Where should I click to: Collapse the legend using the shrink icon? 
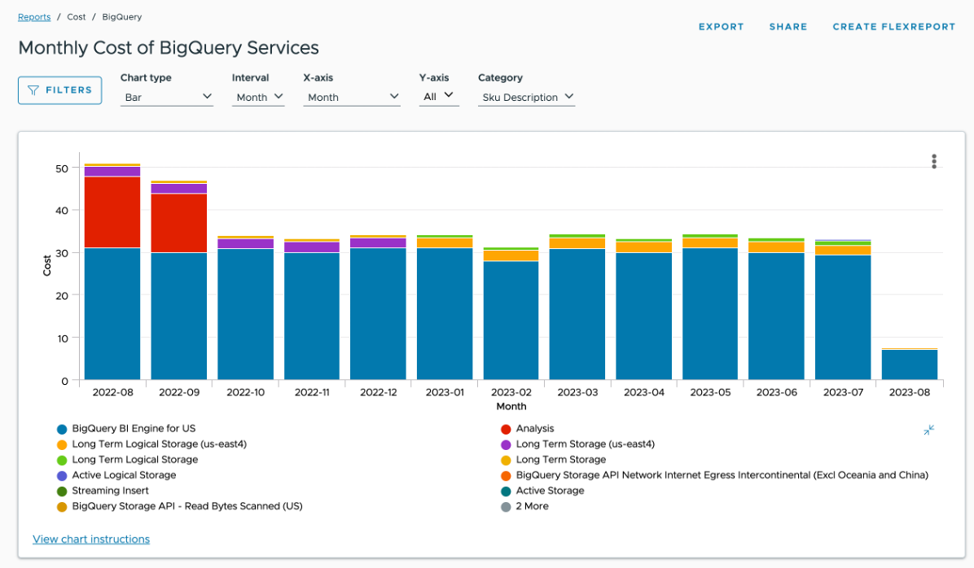928,430
